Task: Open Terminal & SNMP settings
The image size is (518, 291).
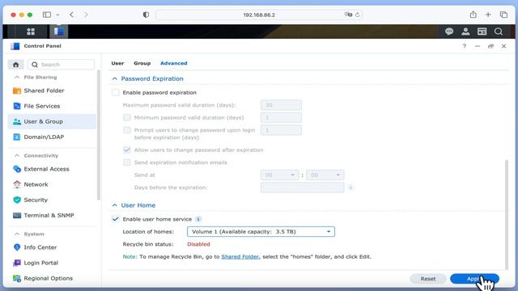Action: (52, 216)
